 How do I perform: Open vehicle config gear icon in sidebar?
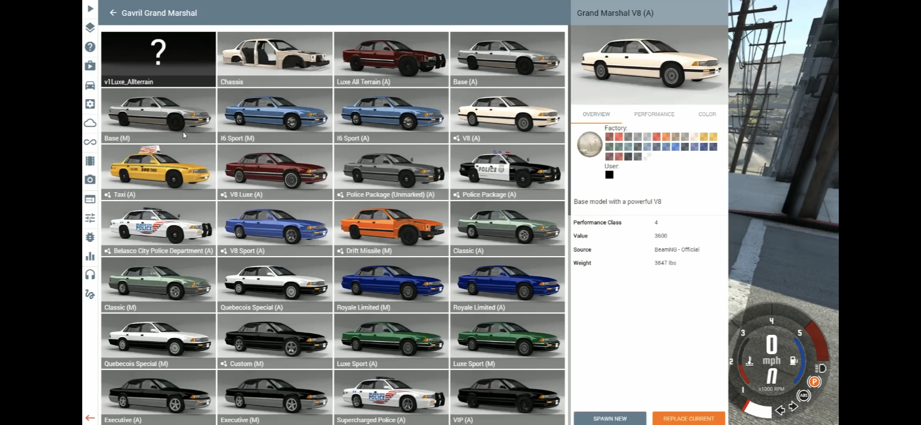point(90,104)
